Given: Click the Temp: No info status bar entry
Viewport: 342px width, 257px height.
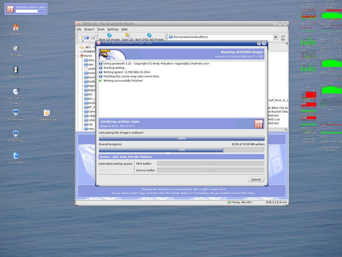Looking at the screenshot, I should pos(239,202).
